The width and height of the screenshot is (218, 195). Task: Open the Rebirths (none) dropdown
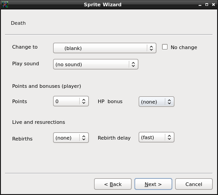click(71, 138)
